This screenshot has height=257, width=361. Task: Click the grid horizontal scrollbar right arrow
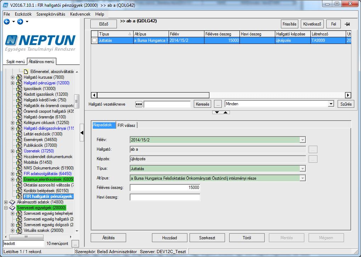[x=348, y=95]
